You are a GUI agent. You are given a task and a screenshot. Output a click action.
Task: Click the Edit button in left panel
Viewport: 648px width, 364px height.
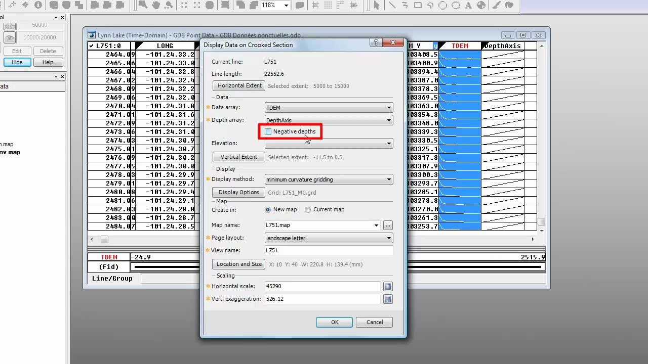pyautogui.click(x=17, y=51)
